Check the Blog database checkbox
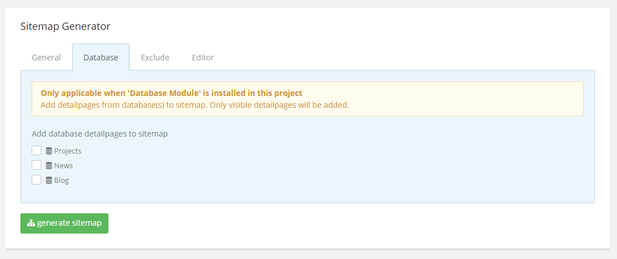 (x=37, y=180)
